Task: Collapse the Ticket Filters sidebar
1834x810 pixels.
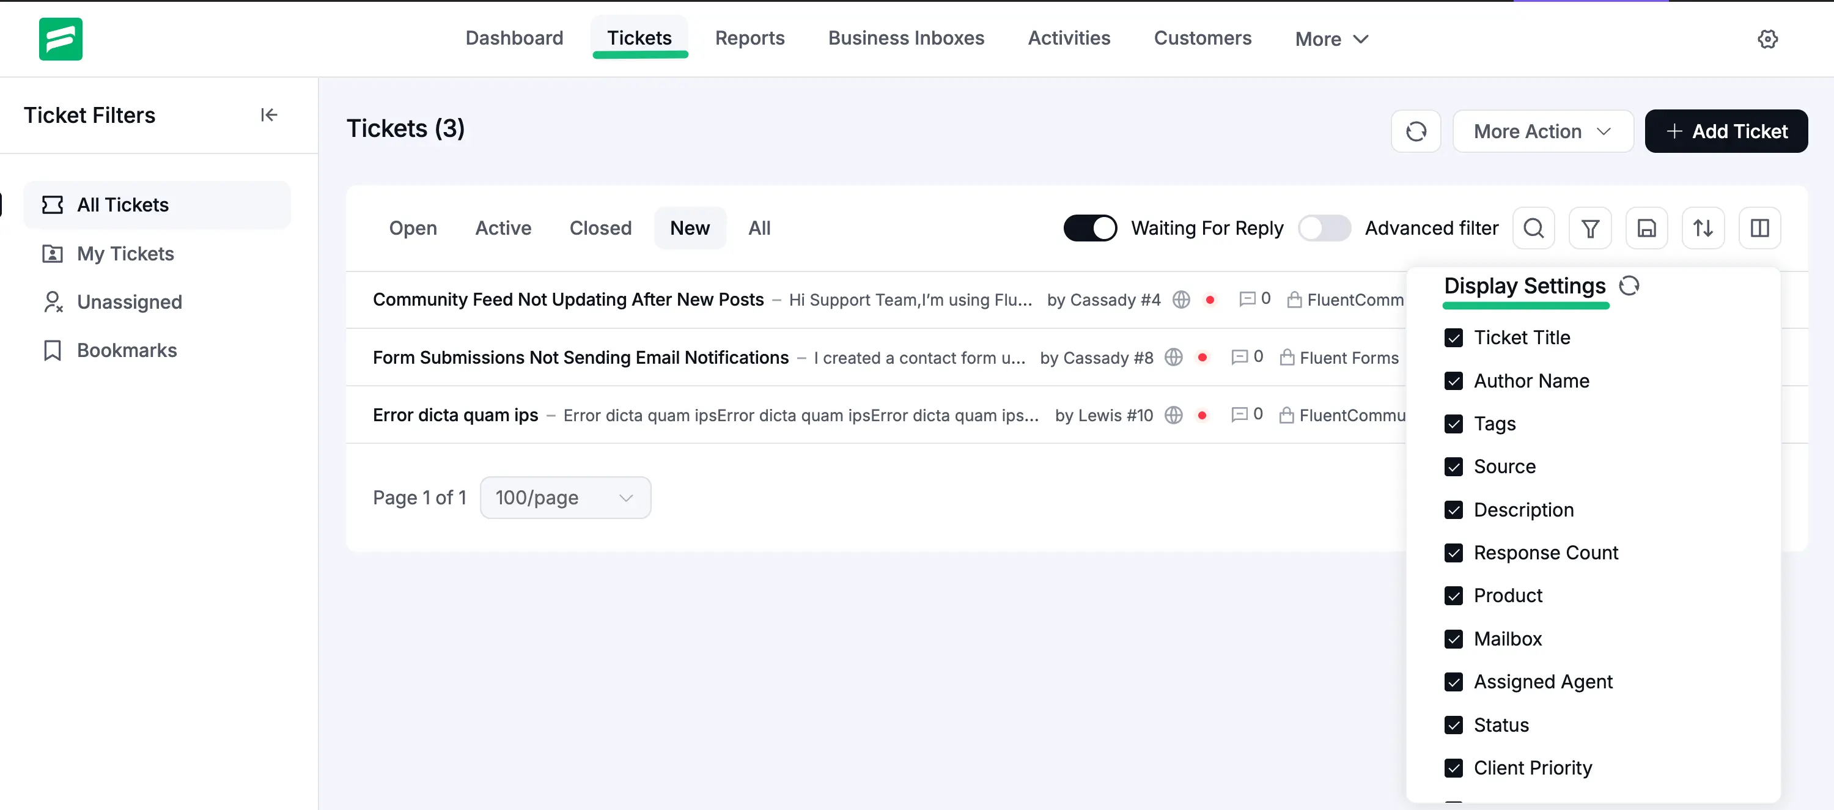Action: click(x=268, y=114)
